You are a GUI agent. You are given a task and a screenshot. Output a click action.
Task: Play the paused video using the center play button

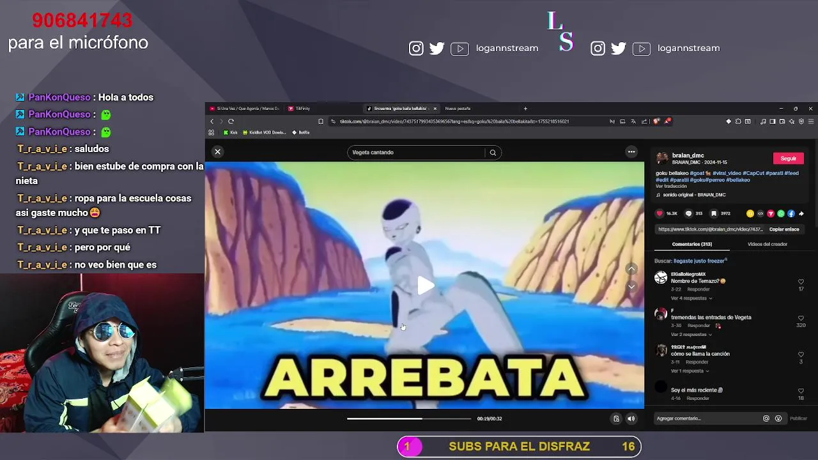tap(425, 286)
